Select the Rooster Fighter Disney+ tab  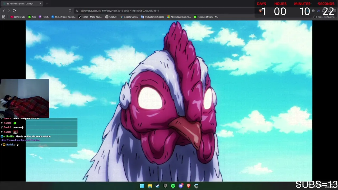(22, 4)
